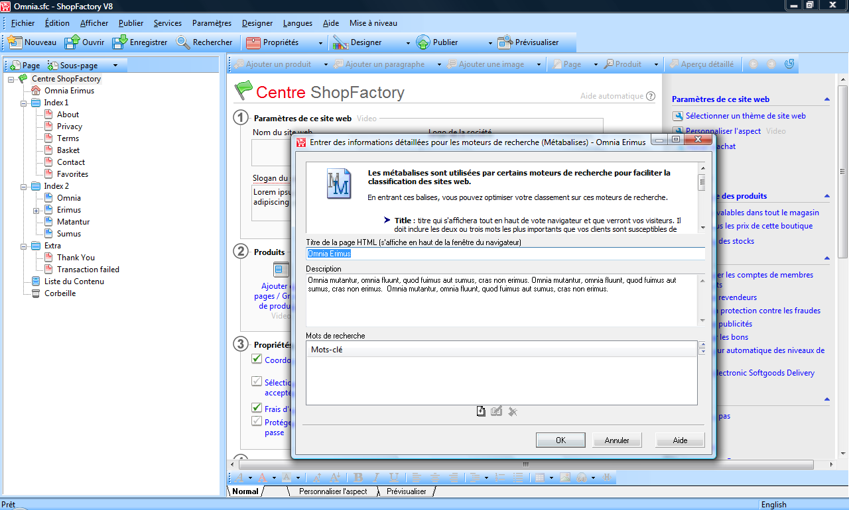Toggle the checkbox beside "Coordo"

256,359
